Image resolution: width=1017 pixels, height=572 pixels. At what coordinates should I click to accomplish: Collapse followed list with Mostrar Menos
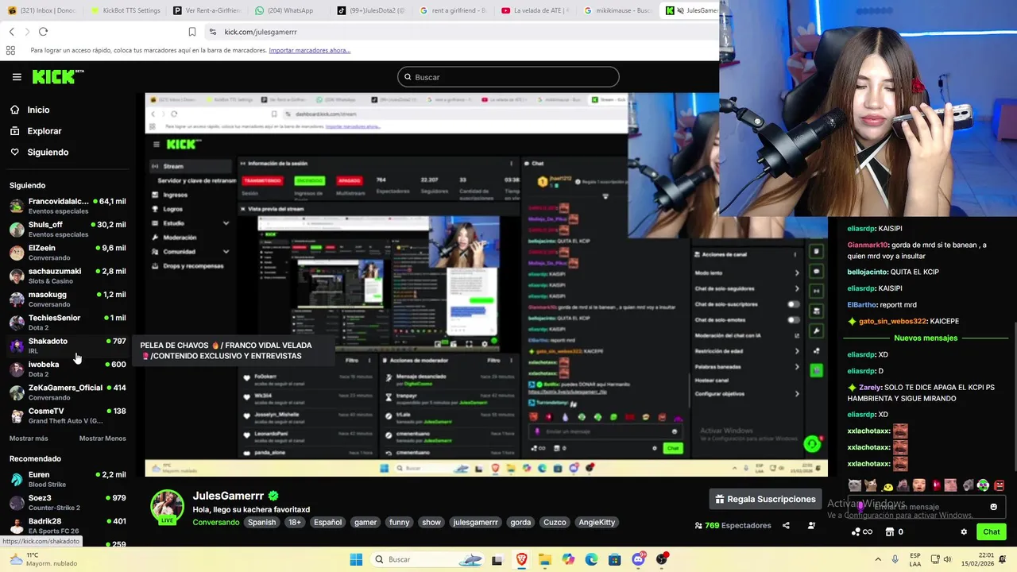[102, 439]
